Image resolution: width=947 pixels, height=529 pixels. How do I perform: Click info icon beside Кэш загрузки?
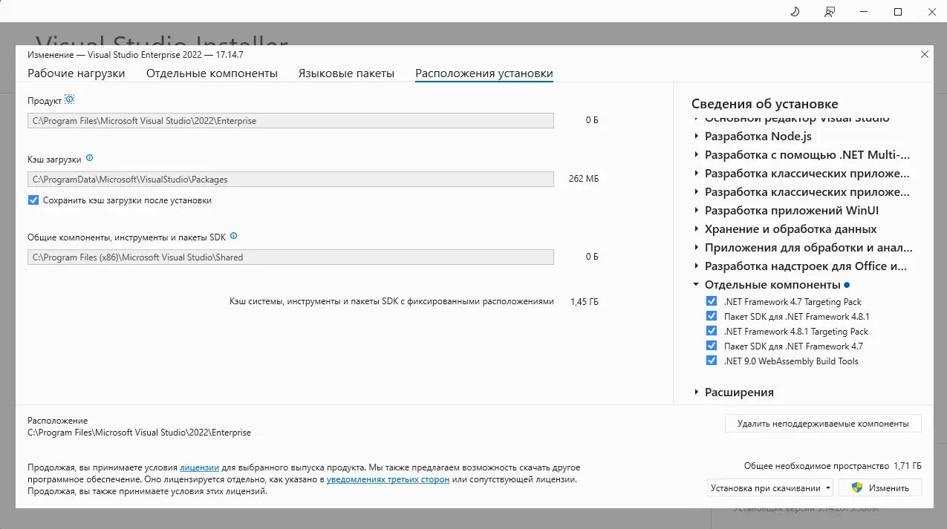click(90, 157)
